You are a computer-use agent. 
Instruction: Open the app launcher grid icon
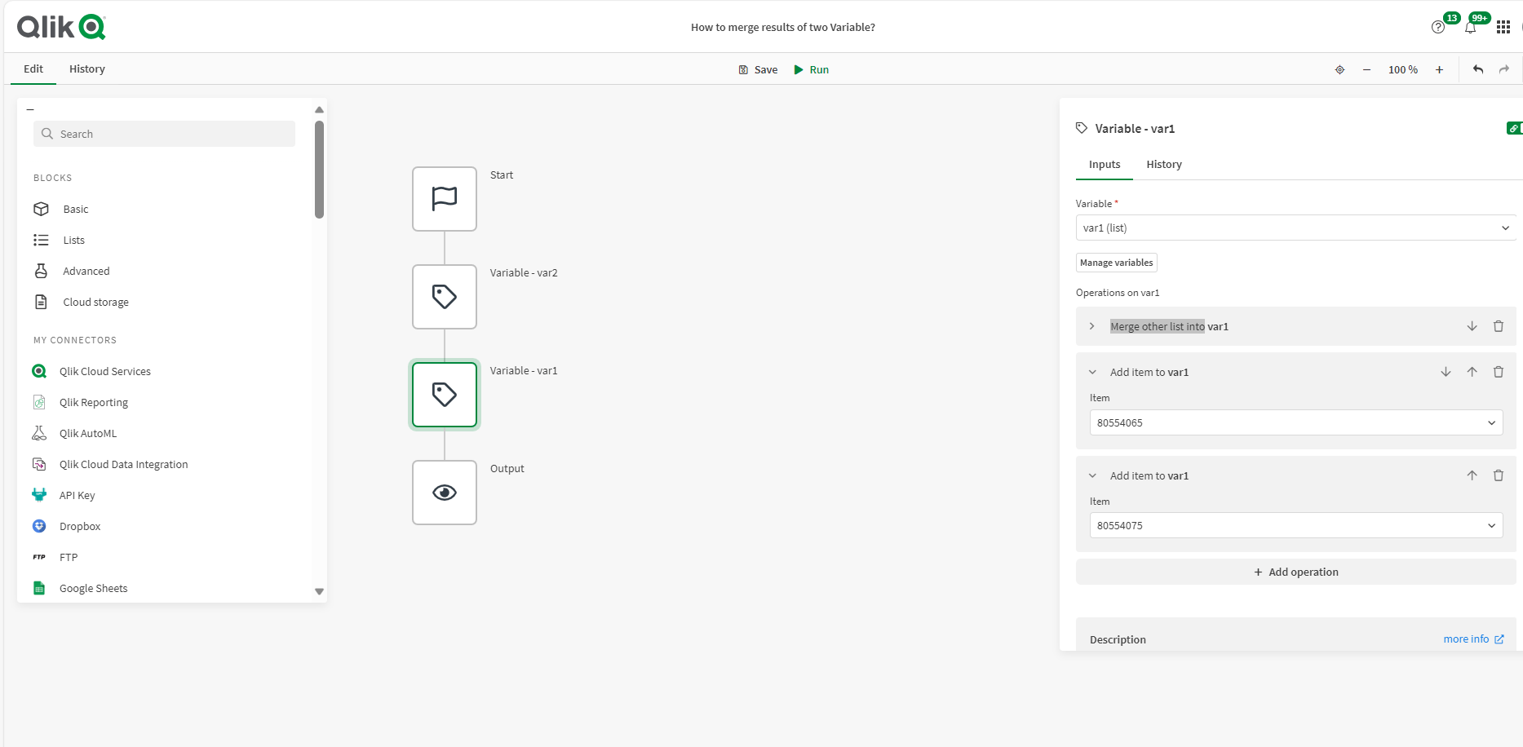pyautogui.click(x=1503, y=27)
